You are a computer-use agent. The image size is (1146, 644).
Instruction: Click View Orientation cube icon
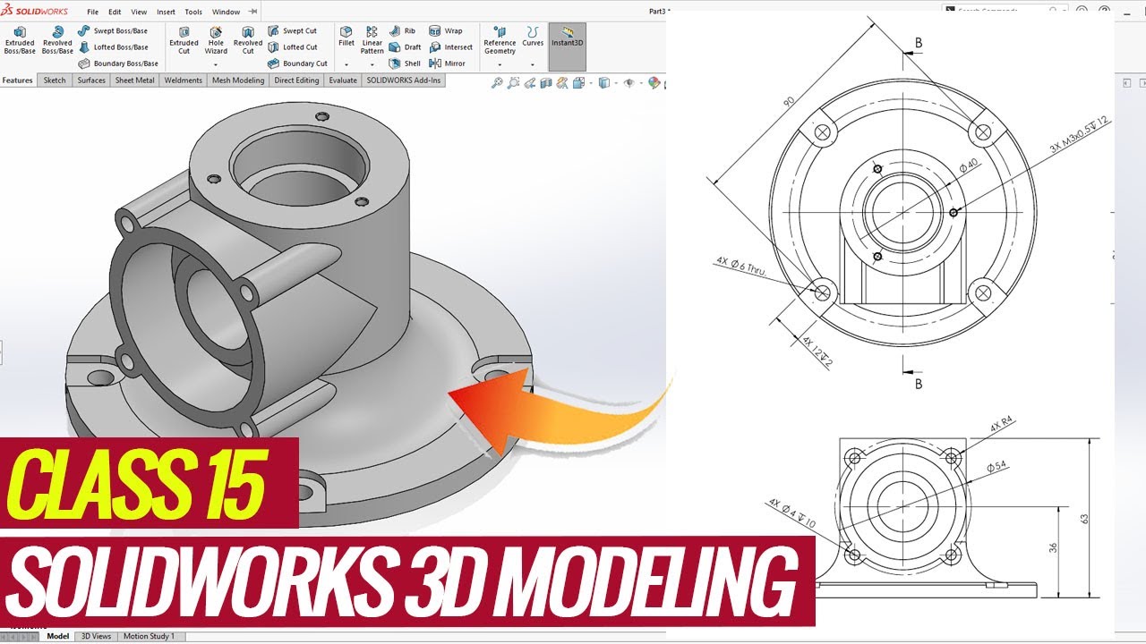(578, 83)
